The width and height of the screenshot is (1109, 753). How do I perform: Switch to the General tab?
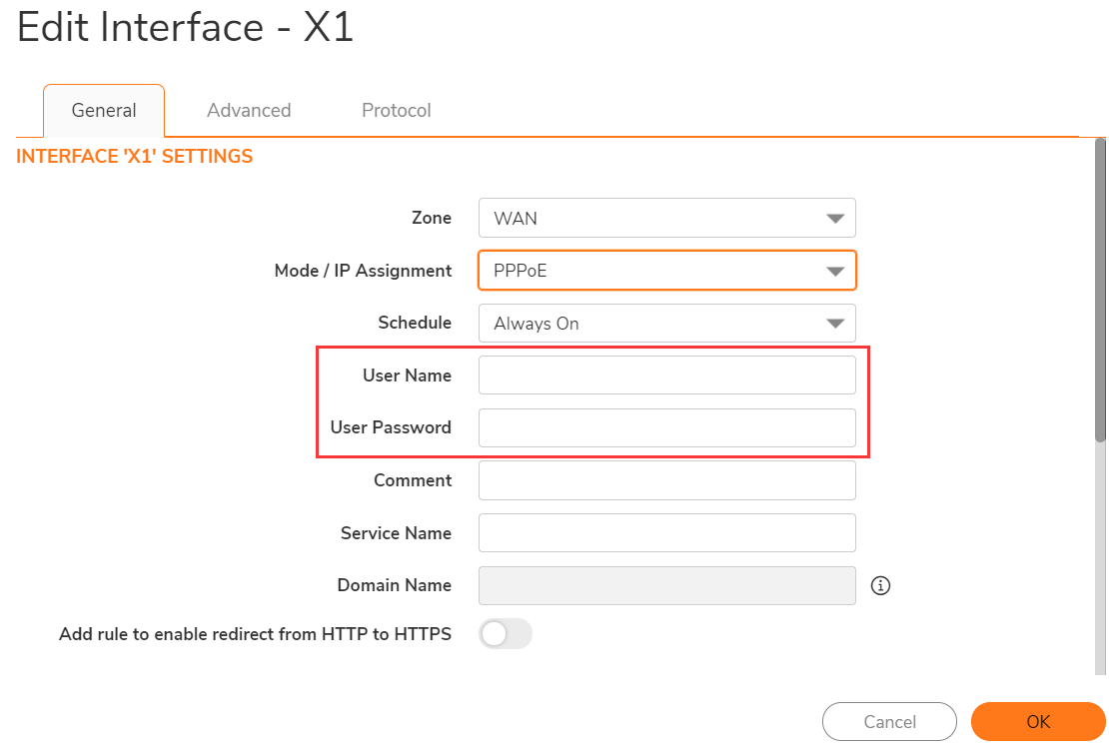[x=104, y=111]
